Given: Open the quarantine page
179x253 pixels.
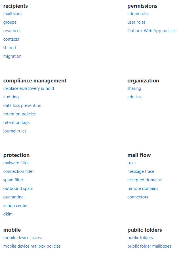Looking at the screenshot, I should pos(13,197).
